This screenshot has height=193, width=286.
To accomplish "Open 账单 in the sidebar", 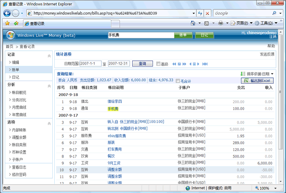I will point(15,70).
